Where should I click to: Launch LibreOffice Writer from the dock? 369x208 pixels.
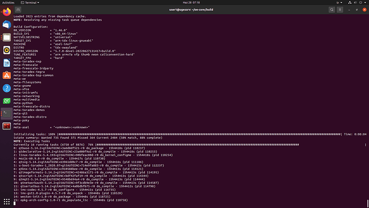[6, 63]
